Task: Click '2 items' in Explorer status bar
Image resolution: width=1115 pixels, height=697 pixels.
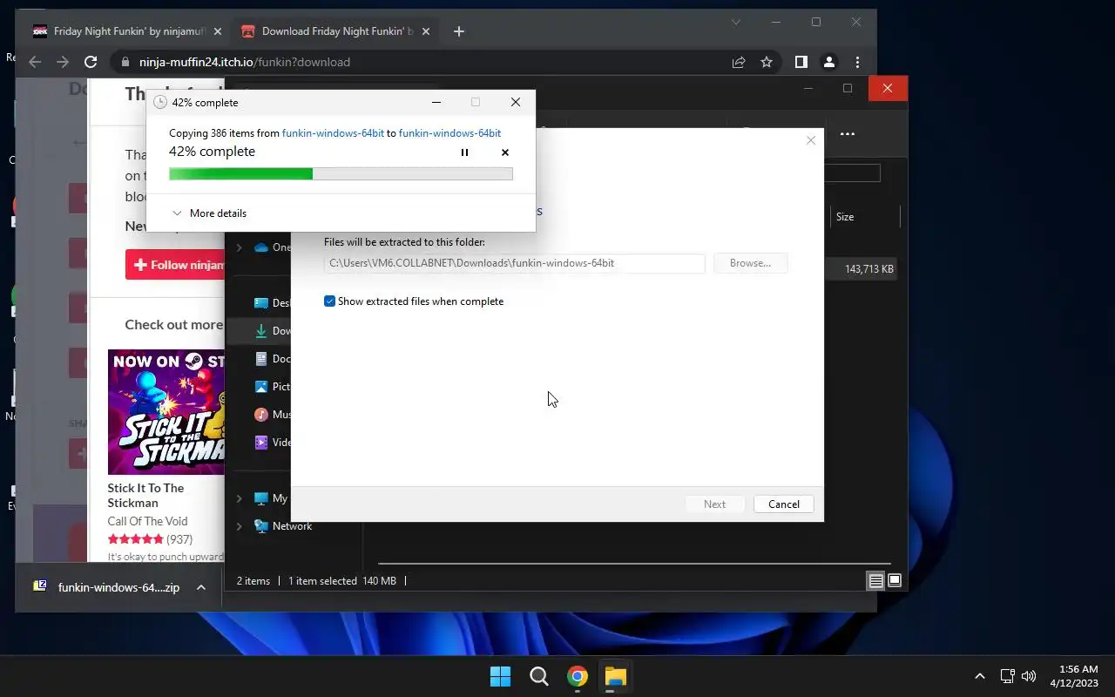Action: point(253,581)
